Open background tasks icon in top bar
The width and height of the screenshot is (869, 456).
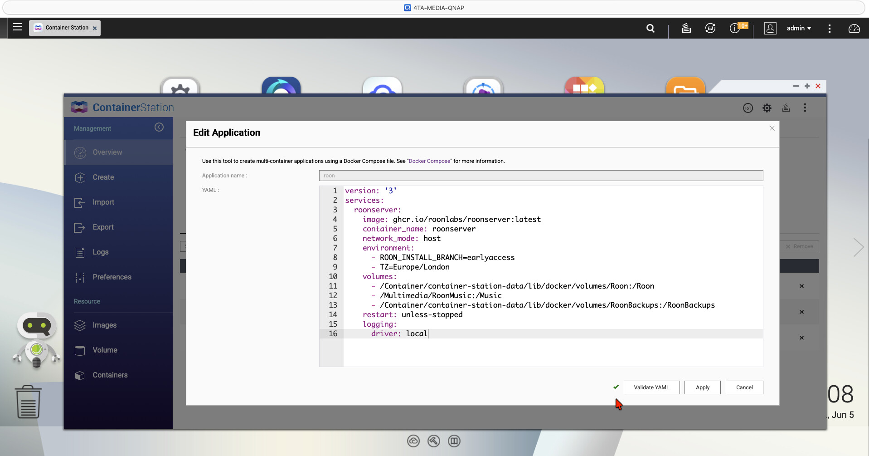coord(686,28)
